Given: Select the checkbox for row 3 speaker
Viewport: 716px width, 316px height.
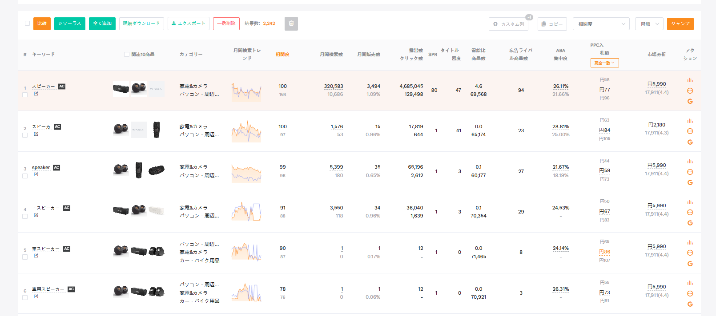Looking at the screenshot, I should point(25,176).
